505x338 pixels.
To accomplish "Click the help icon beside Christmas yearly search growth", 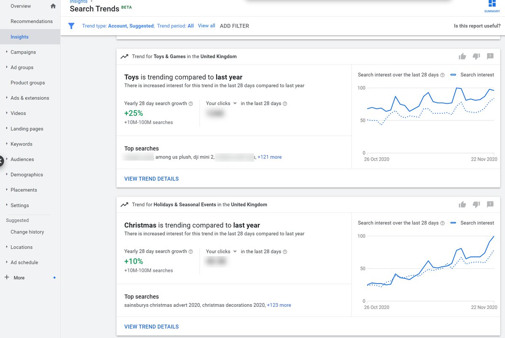I will 191,252.
